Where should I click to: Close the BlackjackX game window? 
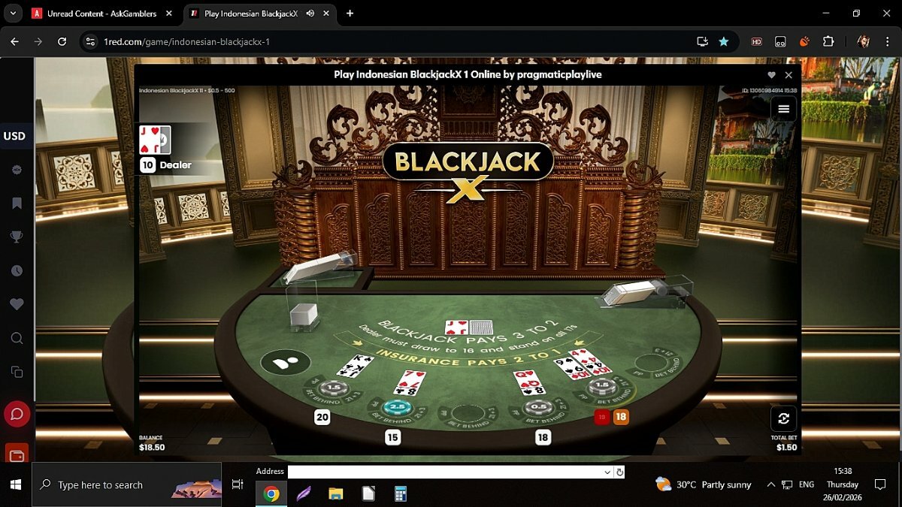pos(788,75)
